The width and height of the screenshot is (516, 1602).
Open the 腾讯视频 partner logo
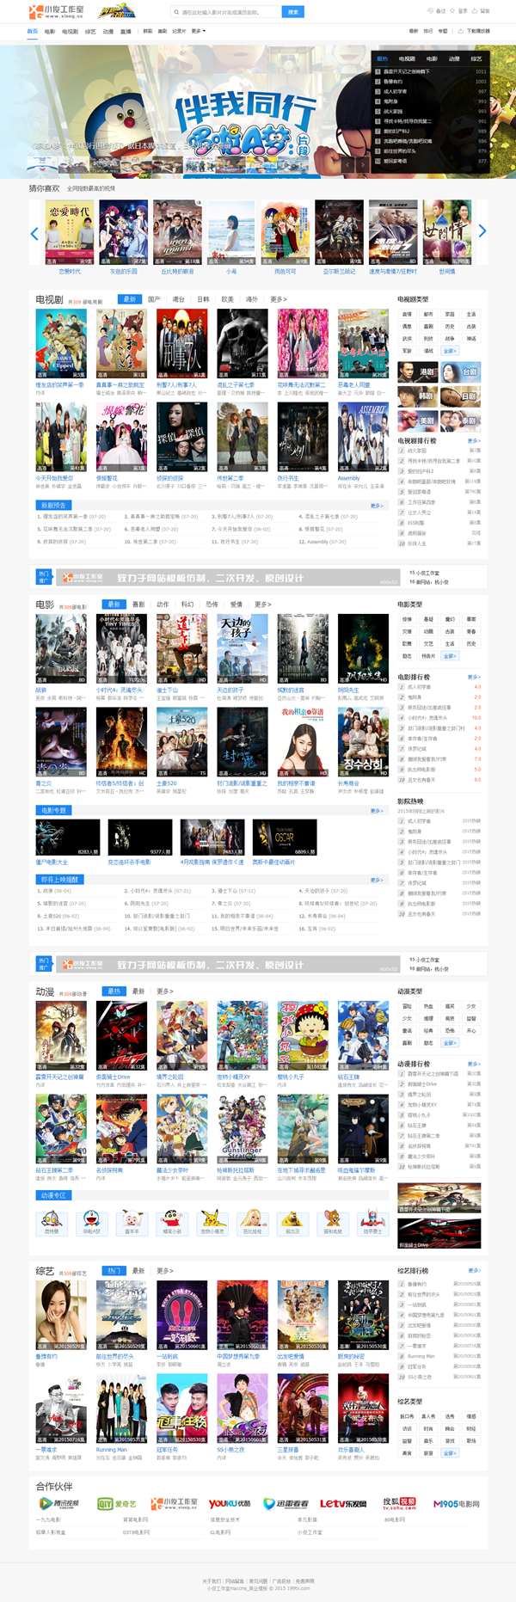click(x=59, y=1503)
